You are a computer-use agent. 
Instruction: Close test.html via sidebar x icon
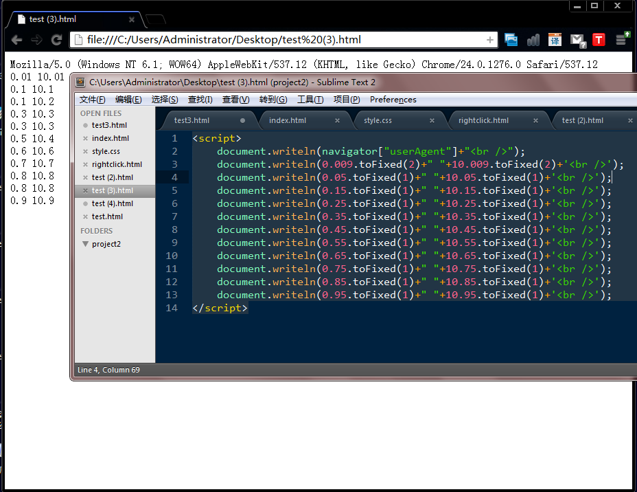click(x=85, y=216)
